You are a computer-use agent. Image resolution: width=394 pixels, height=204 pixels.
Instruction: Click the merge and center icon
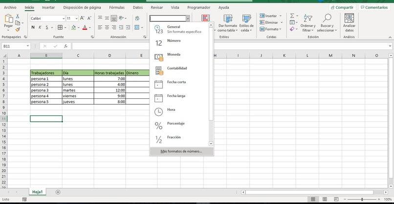tap(137, 27)
